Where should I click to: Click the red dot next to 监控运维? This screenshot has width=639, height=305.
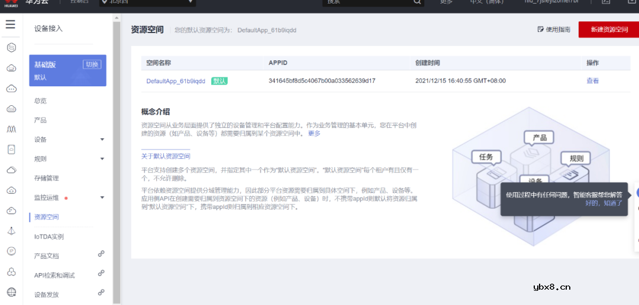[66, 199]
